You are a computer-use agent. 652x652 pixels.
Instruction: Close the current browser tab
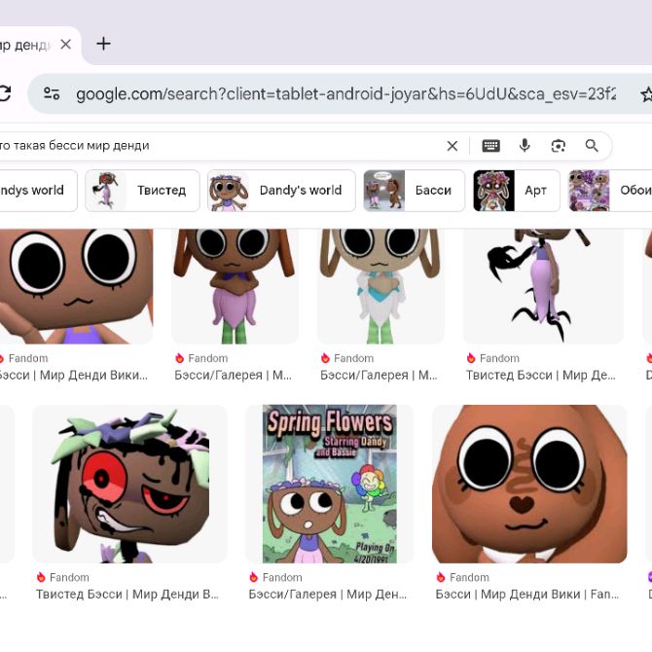point(66,44)
